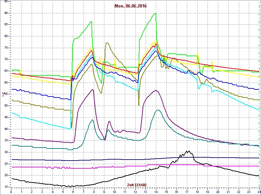Select the 25 temperature axis label

click(x=6, y=164)
